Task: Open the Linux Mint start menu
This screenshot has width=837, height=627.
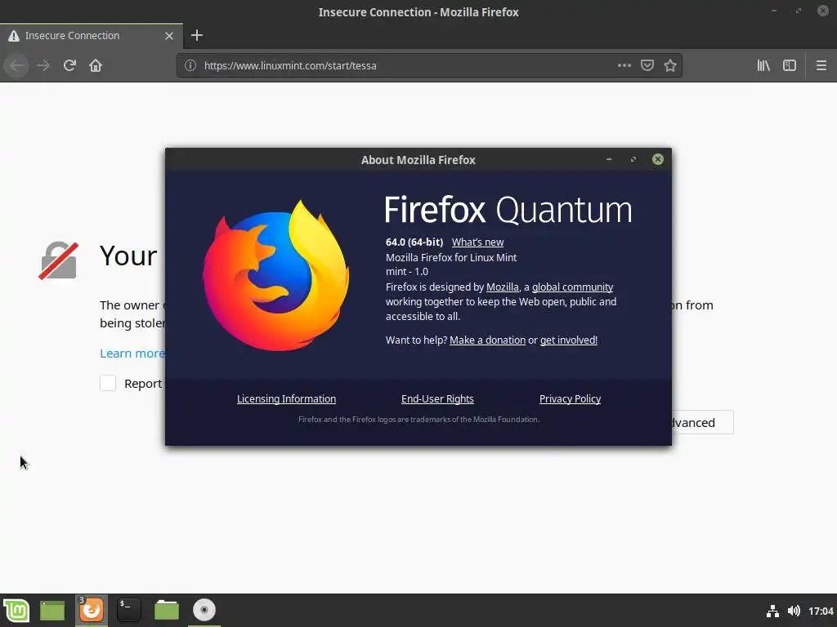Action: pyautogui.click(x=16, y=611)
